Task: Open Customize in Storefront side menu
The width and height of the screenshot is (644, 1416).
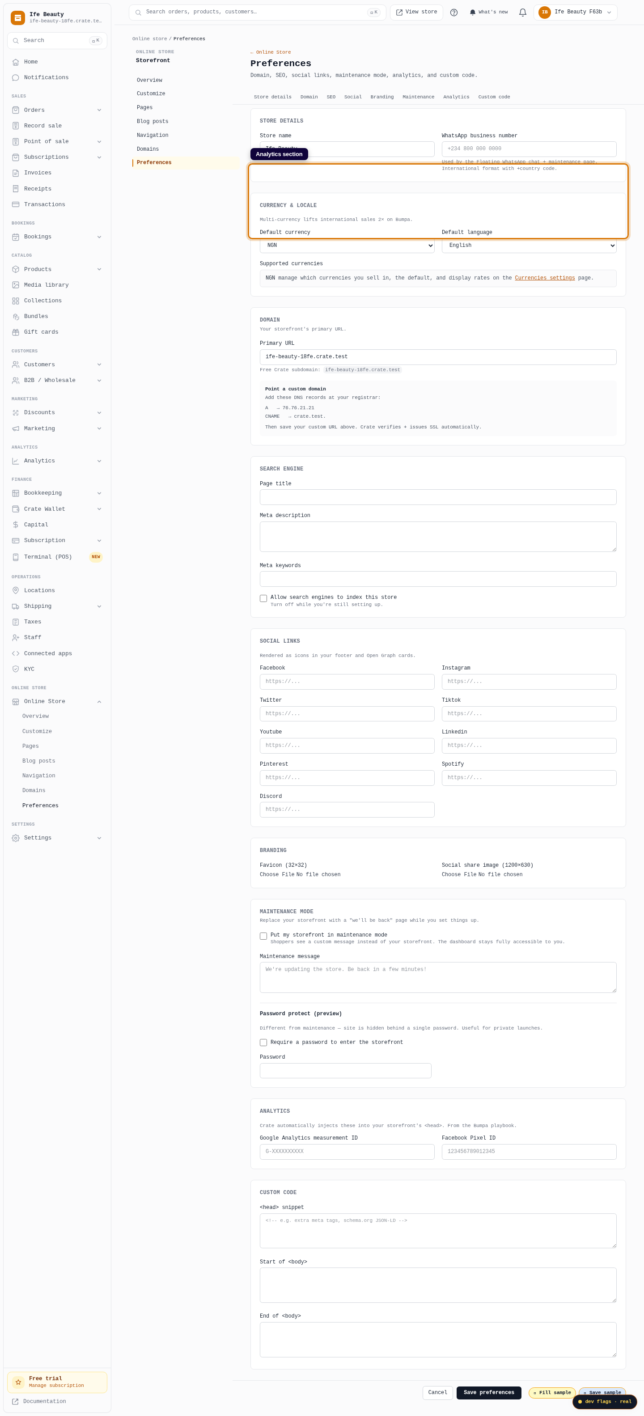Action: tap(151, 94)
